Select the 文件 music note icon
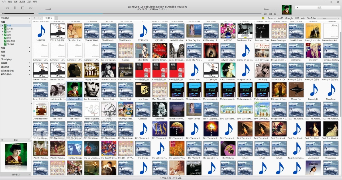The width and height of the screenshot is (342, 180). point(5,32)
